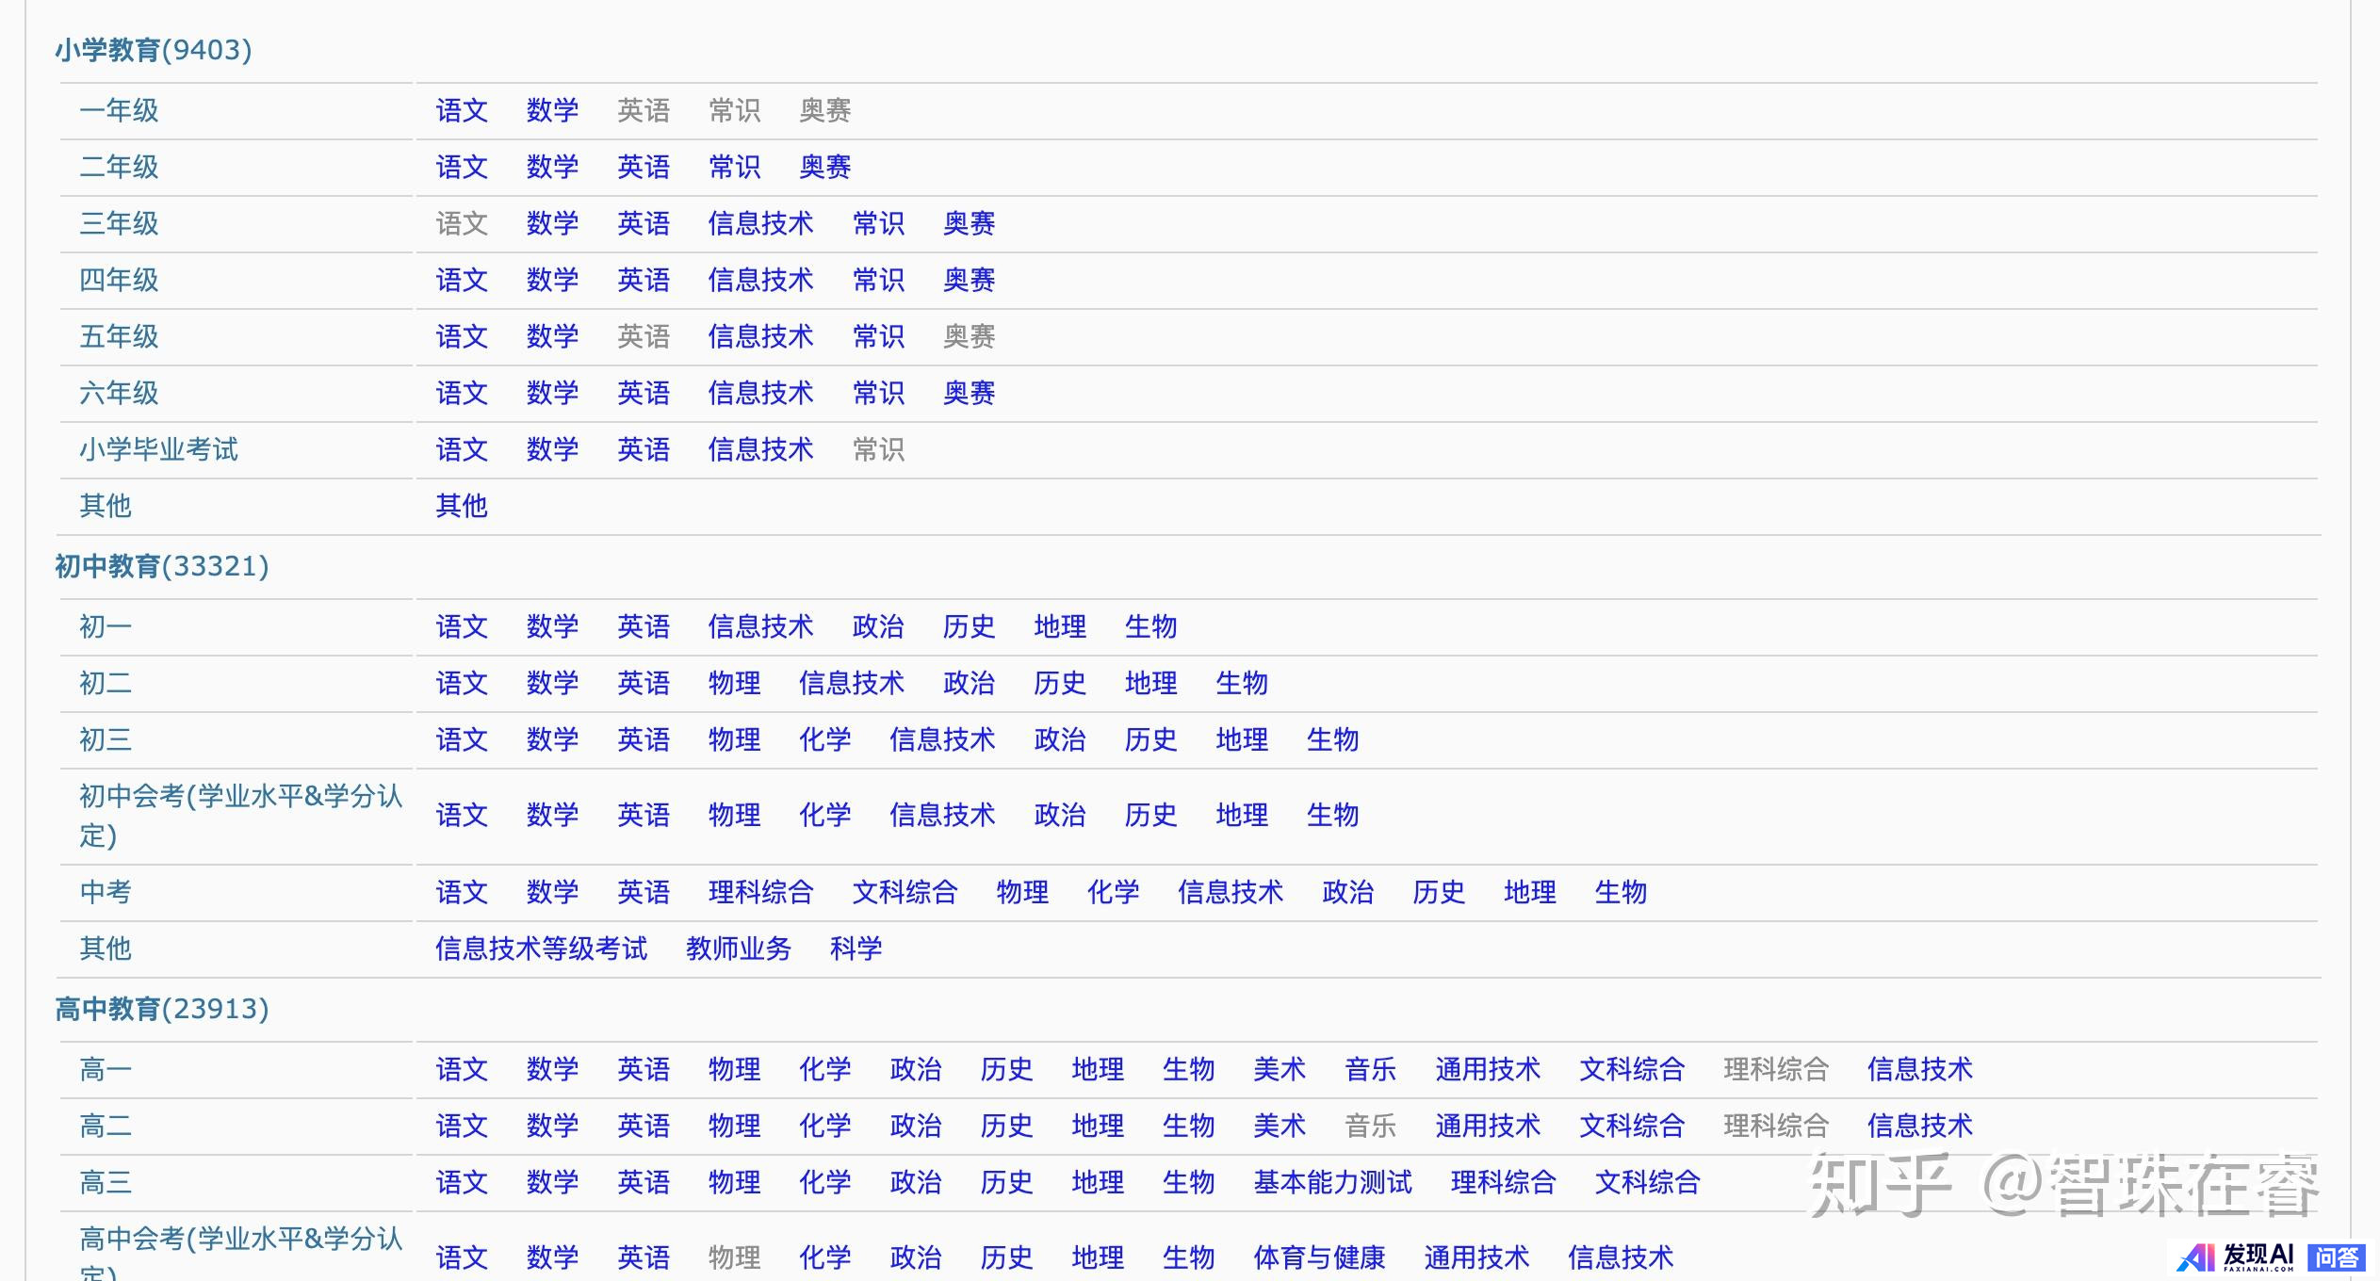
Task: Open 文科综合 in the 中考 row
Action: (905, 893)
